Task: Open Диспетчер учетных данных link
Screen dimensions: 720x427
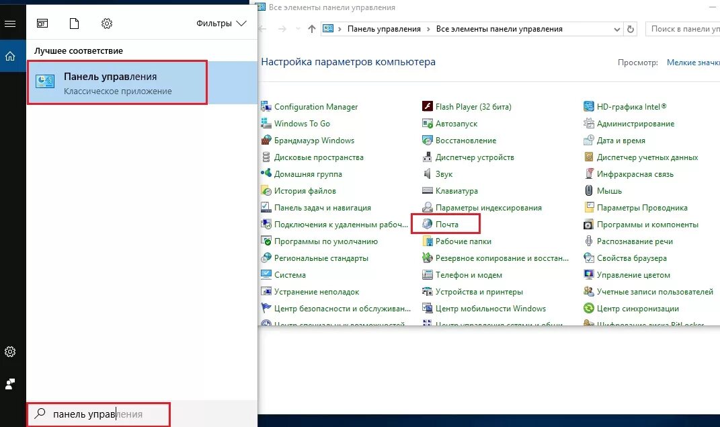Action: [647, 157]
